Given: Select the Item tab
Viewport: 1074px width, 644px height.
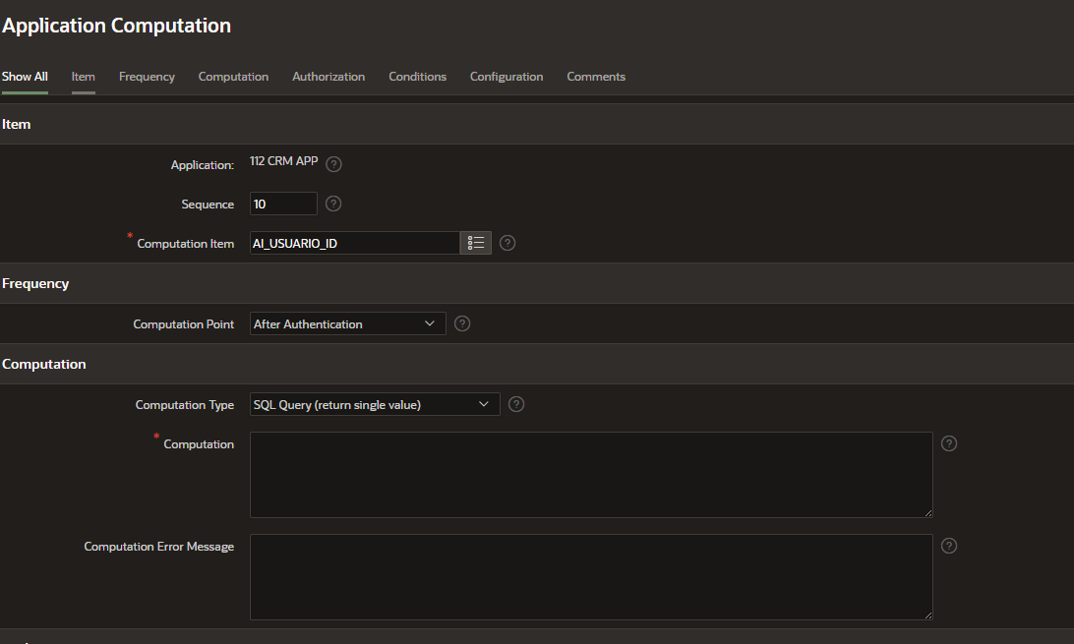Looking at the screenshot, I should click(84, 77).
